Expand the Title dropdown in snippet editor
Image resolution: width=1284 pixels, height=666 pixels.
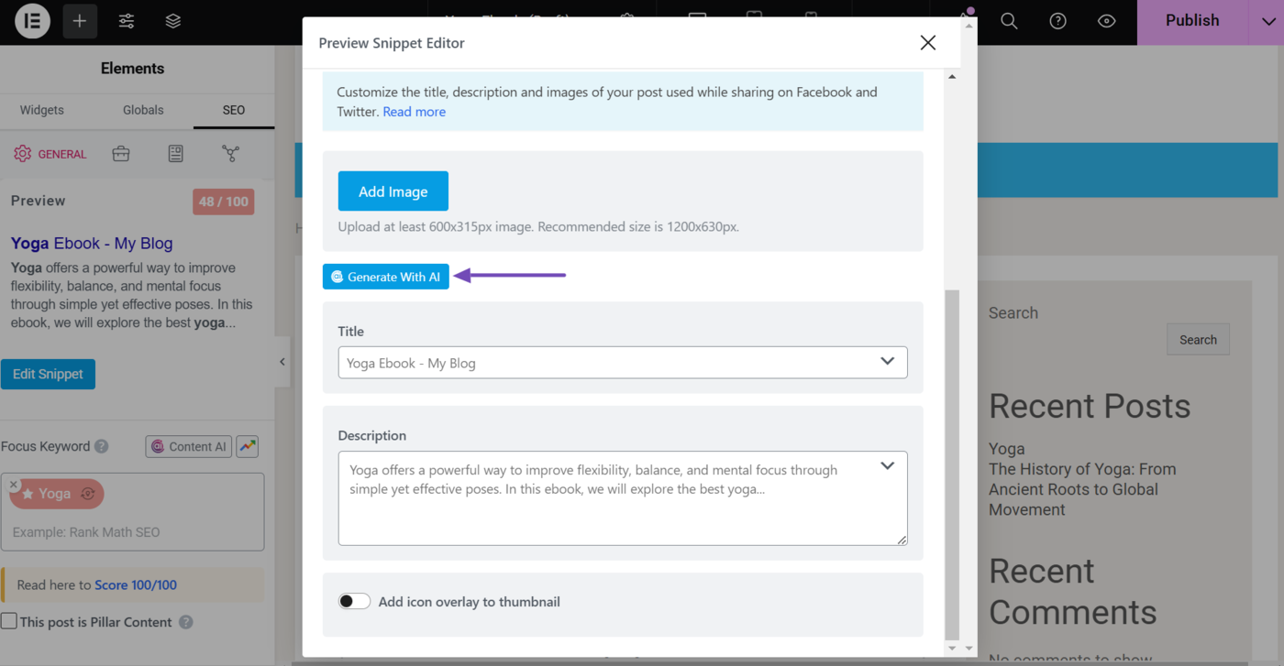[887, 362]
